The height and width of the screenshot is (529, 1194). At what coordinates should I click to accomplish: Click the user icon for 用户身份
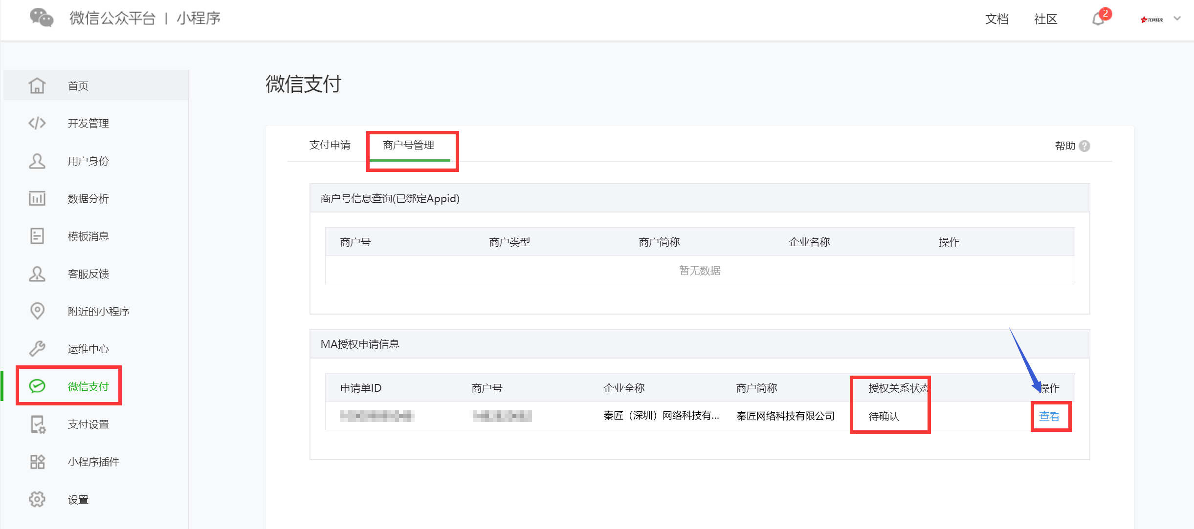pyautogui.click(x=37, y=161)
